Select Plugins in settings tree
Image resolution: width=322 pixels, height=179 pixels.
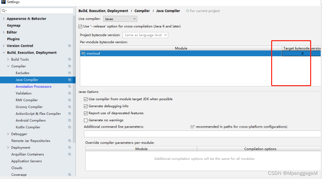[x=13, y=39]
